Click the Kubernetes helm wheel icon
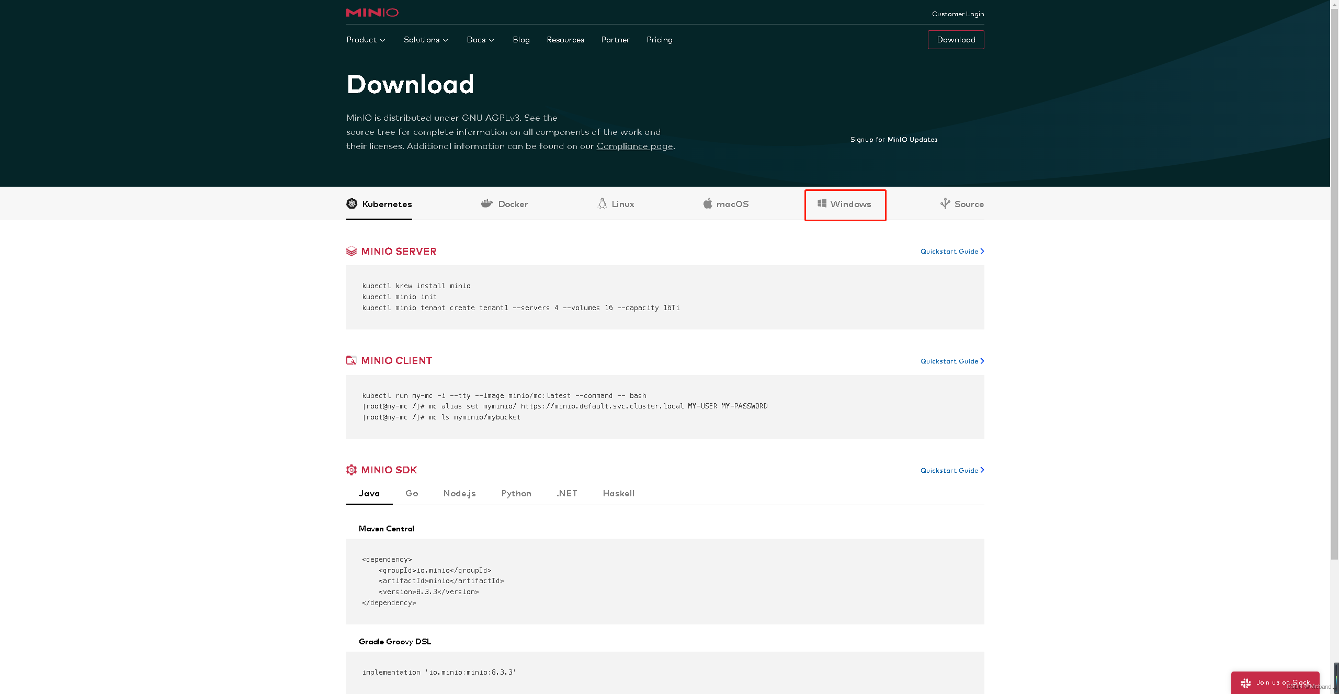Image resolution: width=1339 pixels, height=694 pixels. pyautogui.click(x=352, y=203)
